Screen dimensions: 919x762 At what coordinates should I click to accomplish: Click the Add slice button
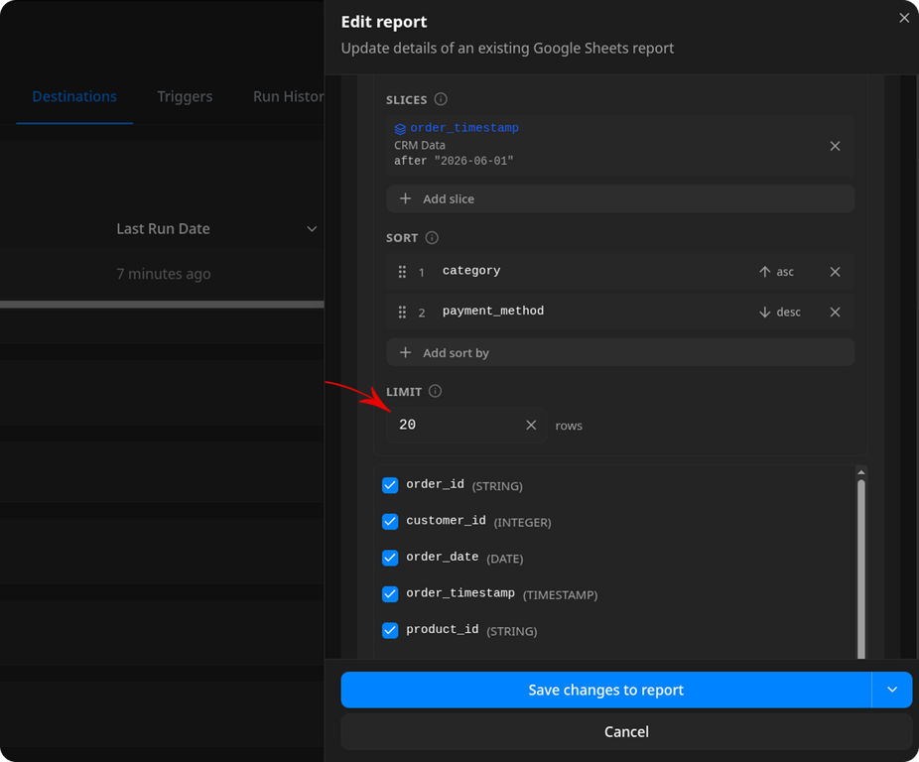click(620, 198)
